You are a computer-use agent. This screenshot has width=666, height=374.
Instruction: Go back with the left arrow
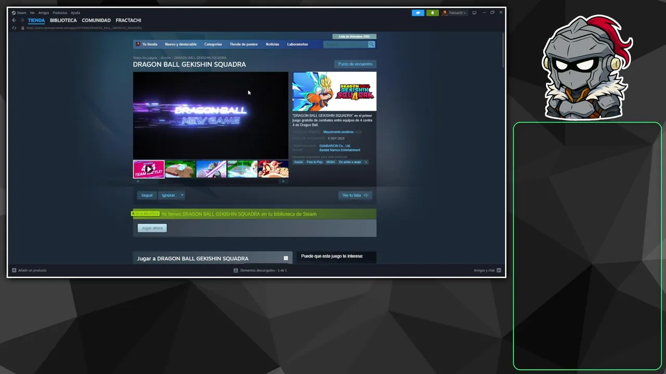click(x=14, y=20)
